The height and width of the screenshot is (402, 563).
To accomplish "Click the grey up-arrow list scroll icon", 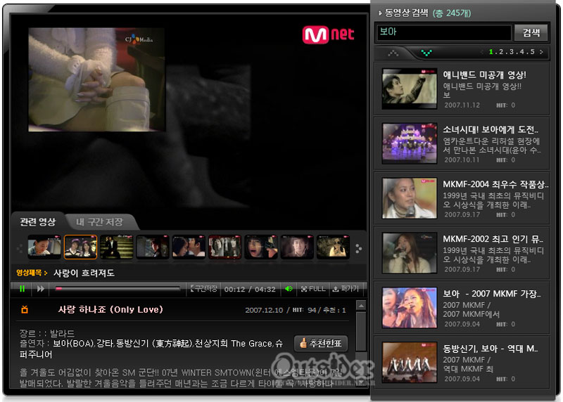I will tap(393, 53).
